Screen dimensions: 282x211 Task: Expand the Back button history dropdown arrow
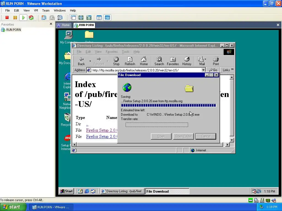pos(90,61)
